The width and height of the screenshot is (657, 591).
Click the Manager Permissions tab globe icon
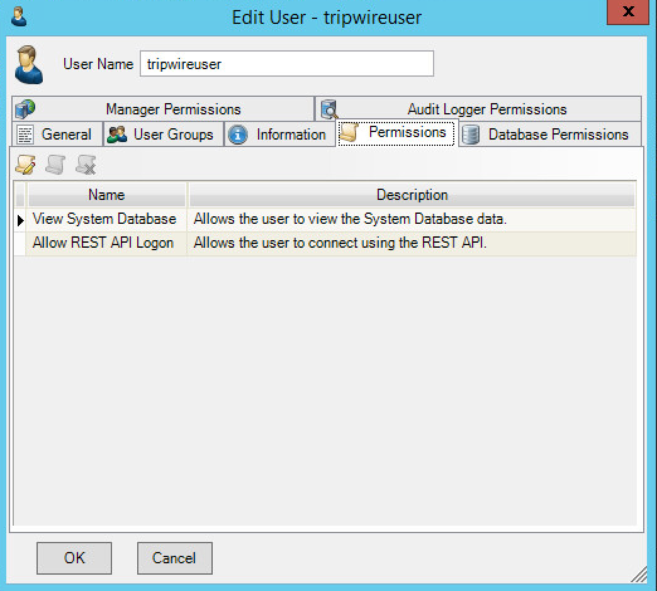click(x=25, y=109)
